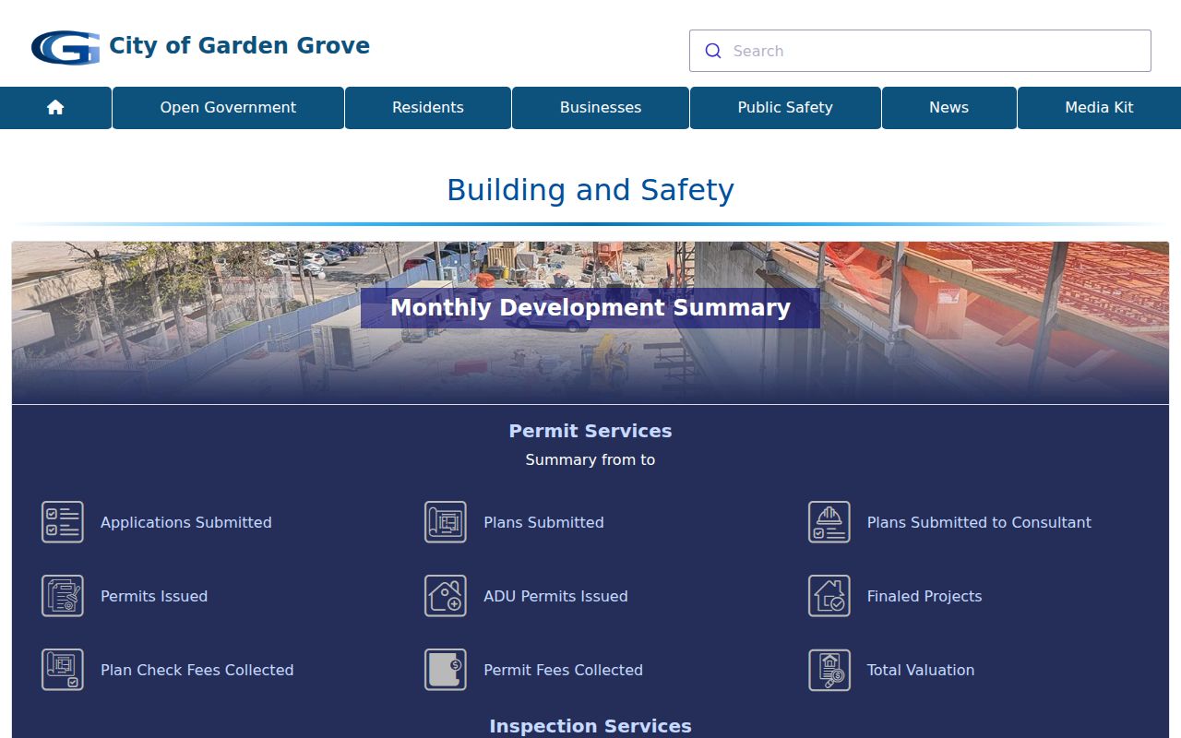Go to the Home icon in navbar
The width and height of the screenshot is (1181, 738).
[x=55, y=108]
